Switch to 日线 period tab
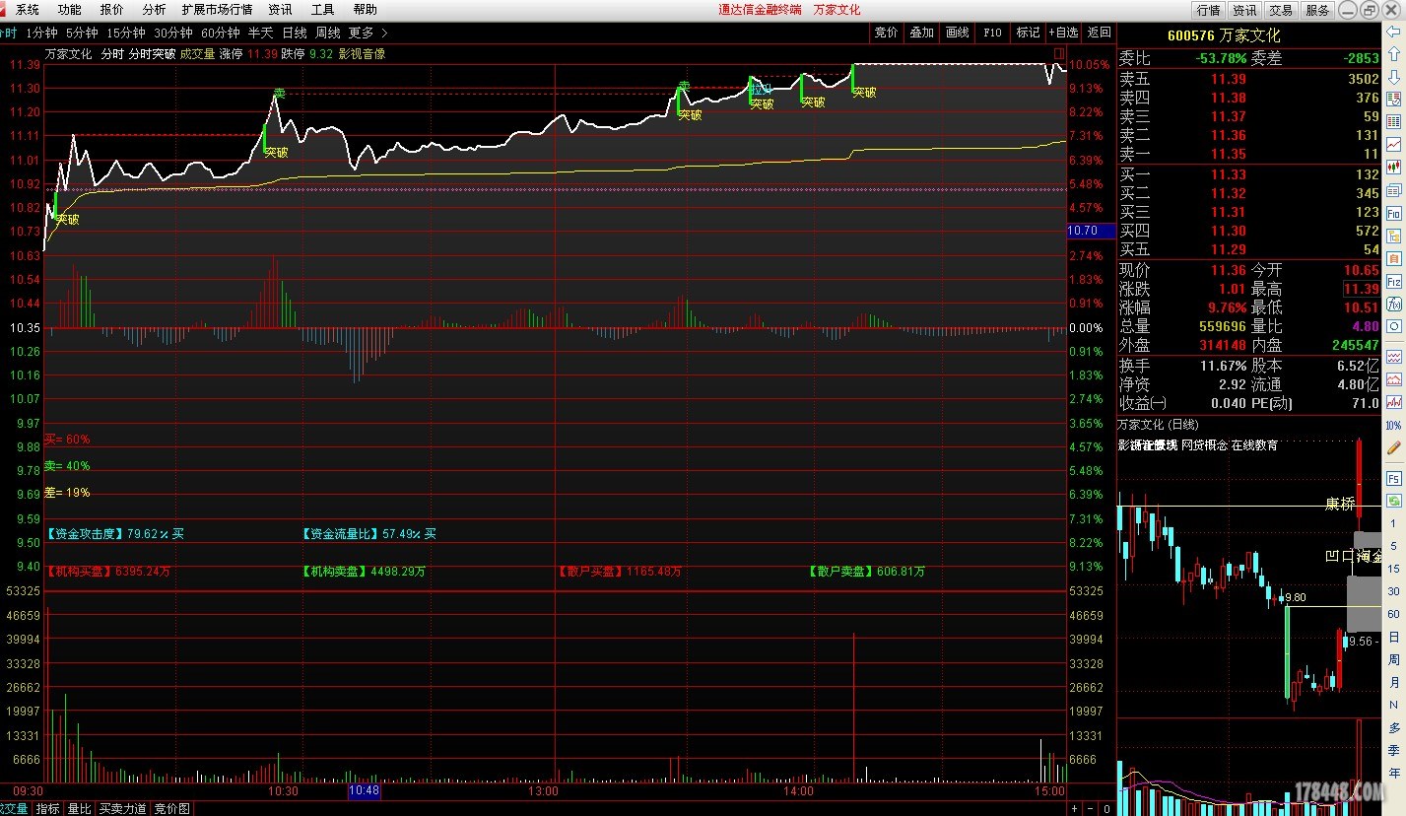The image size is (1406, 816). point(295,33)
